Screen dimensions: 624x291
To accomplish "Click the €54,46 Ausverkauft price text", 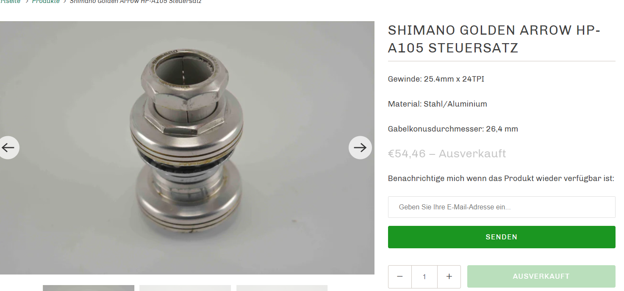I will [447, 154].
